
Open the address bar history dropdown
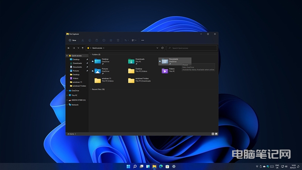157,48
